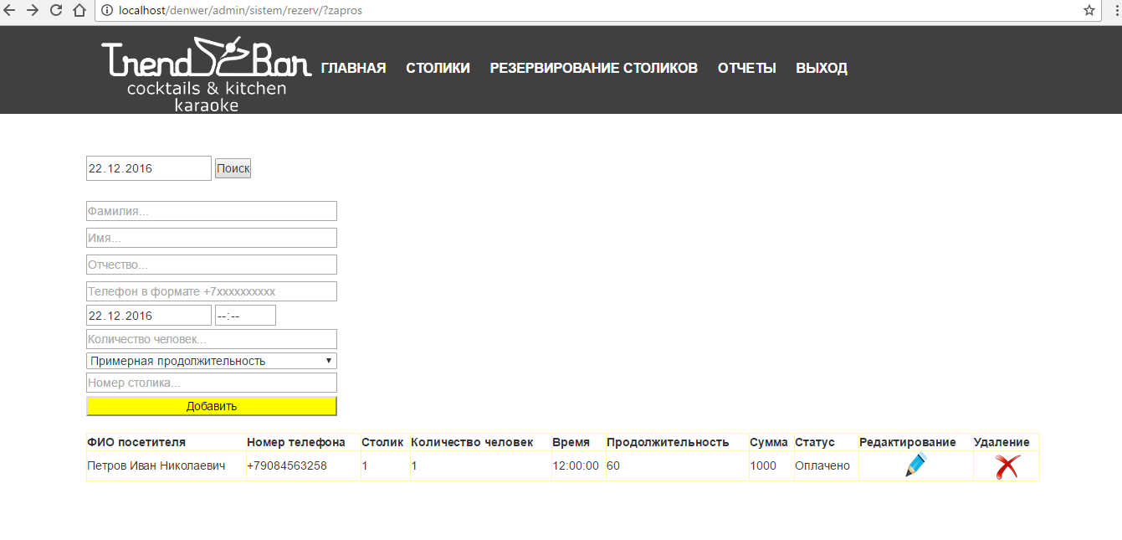Focus the Отчество input field
The width and height of the screenshot is (1122, 540).
pyautogui.click(x=212, y=265)
